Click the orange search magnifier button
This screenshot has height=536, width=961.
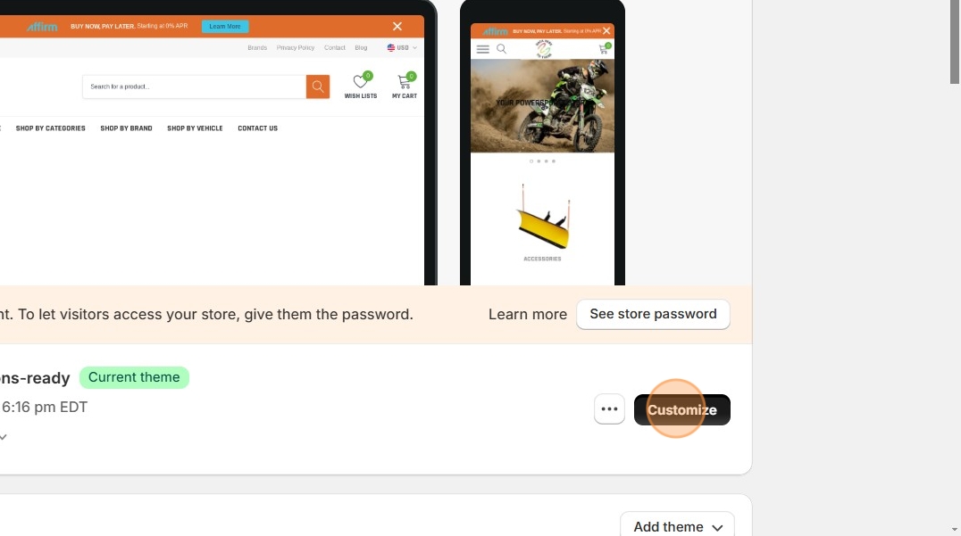[x=317, y=87]
